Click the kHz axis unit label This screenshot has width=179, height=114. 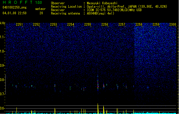(x=3, y=23)
